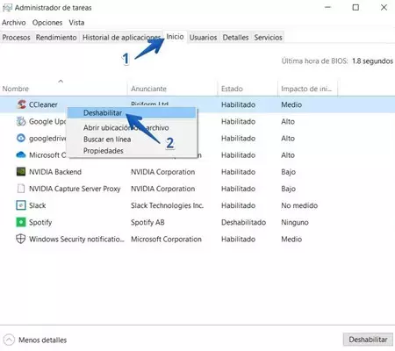Select the Slack entry name

(x=38, y=205)
